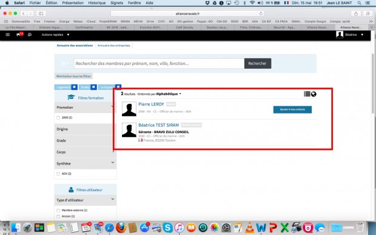Image resolution: width=376 pixels, height=235 pixels.
Task: Click the Wi-Fi status icon
Action: 252,3
